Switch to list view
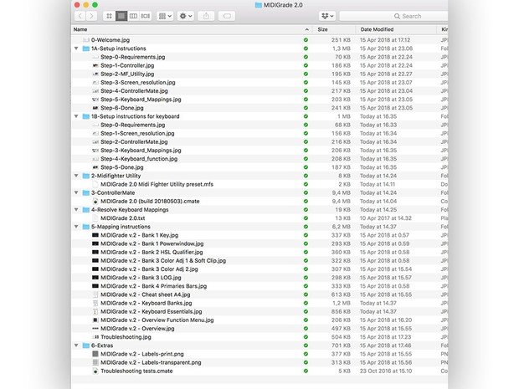519x389 pixels. click(121, 16)
